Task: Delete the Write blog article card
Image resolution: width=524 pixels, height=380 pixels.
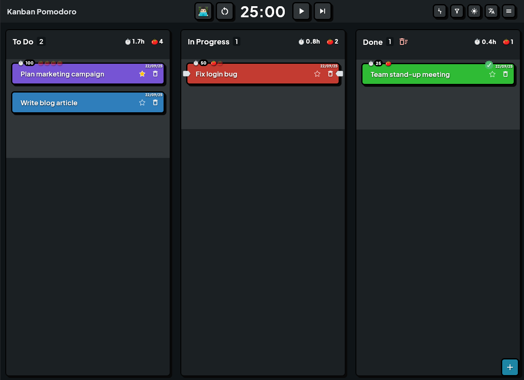Action: [x=155, y=102]
